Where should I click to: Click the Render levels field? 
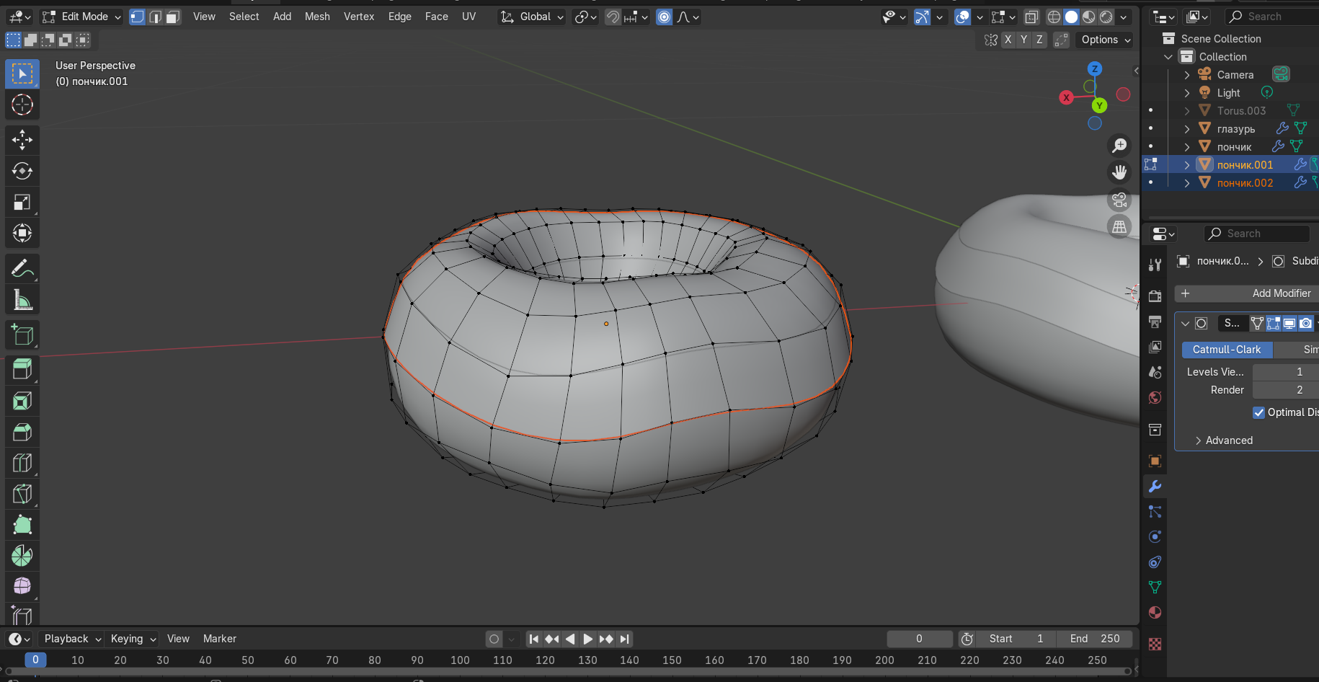click(1285, 390)
